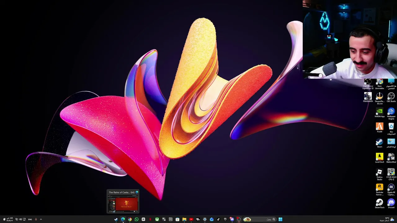Select the FiveM desktop shortcut

(x=379, y=128)
